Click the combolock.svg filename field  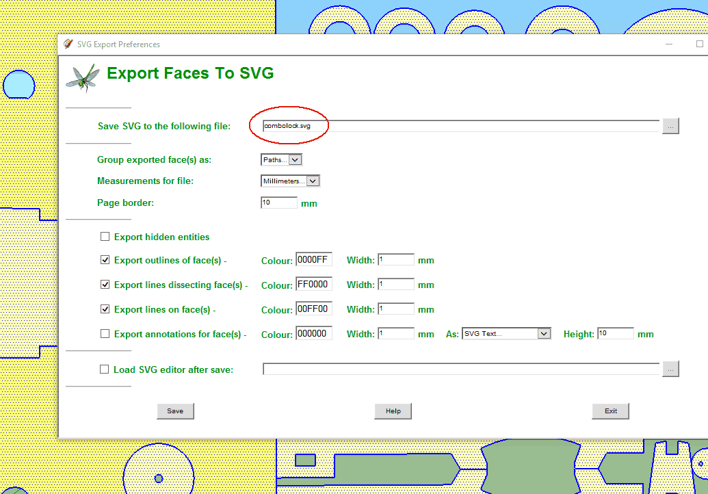(x=460, y=126)
